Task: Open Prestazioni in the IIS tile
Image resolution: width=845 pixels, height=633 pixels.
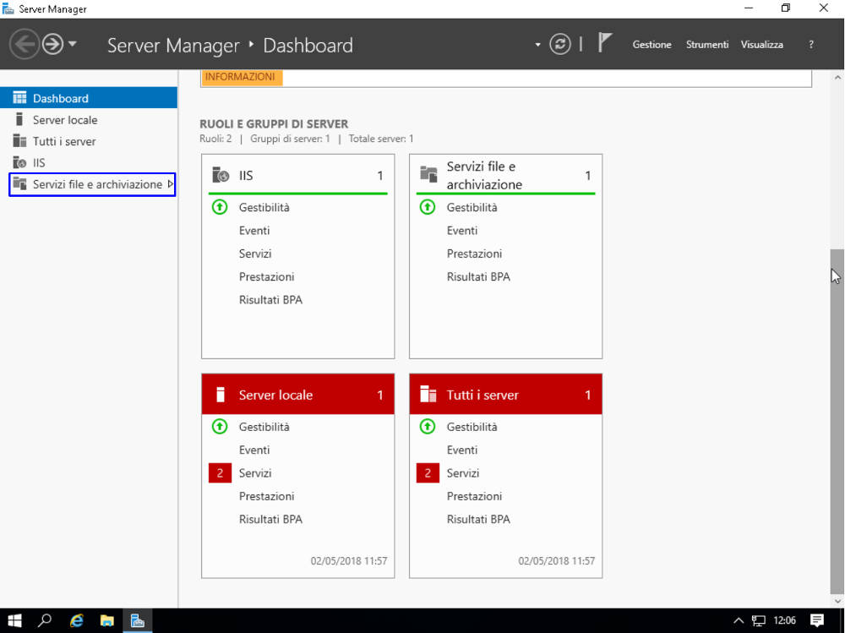Action: [x=267, y=276]
